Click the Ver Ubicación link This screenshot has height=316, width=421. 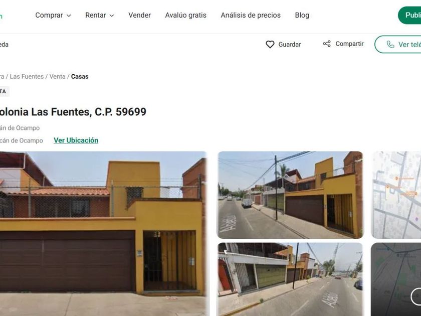point(76,140)
